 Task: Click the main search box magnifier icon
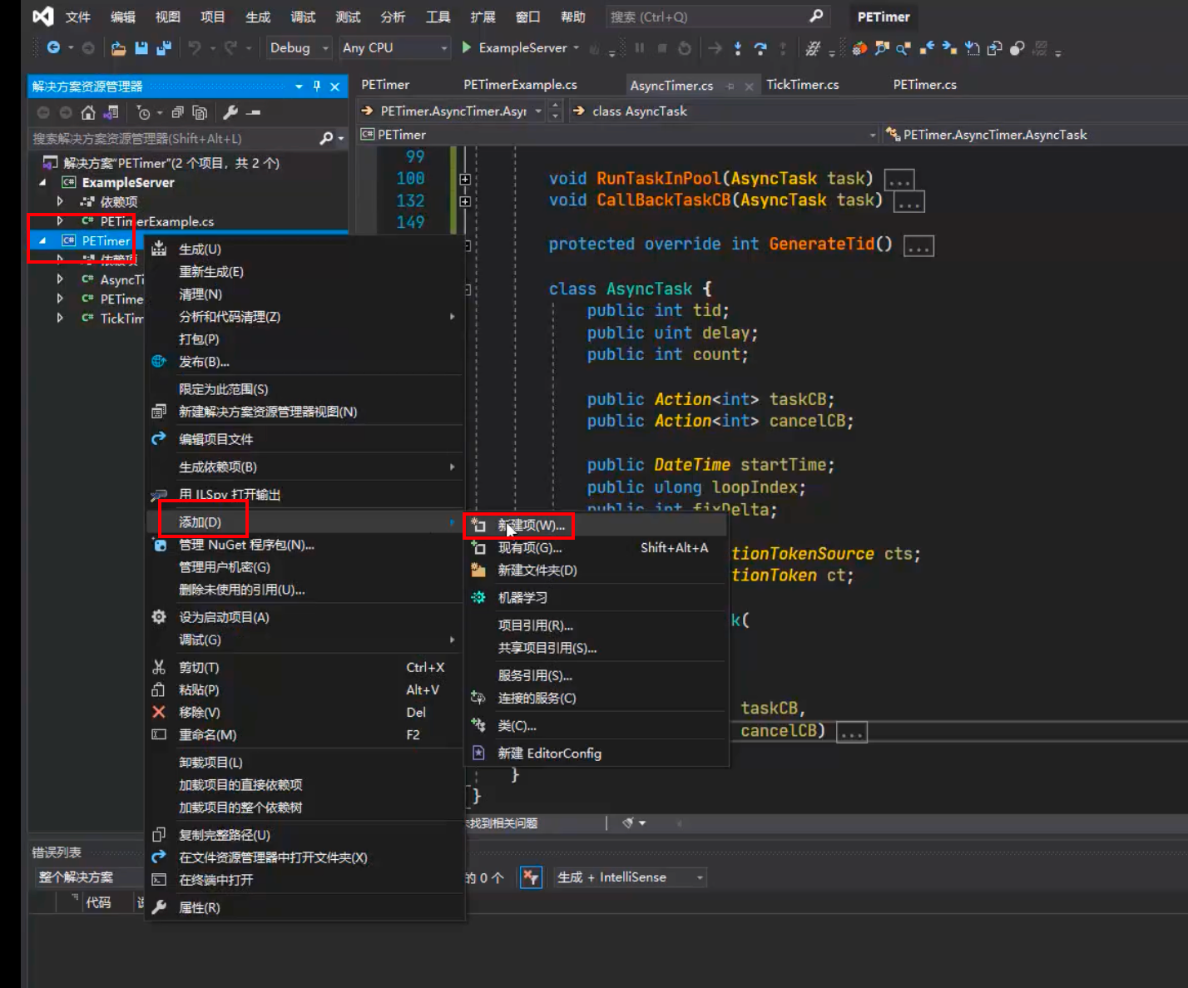point(816,16)
